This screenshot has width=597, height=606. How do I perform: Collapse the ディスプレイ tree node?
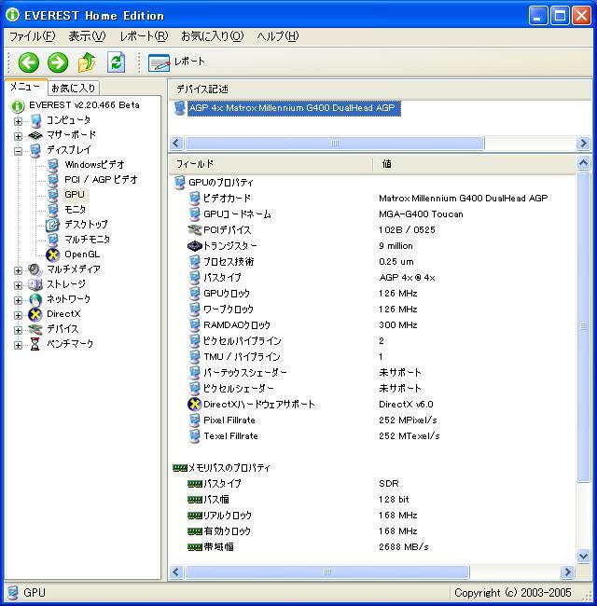click(18, 150)
